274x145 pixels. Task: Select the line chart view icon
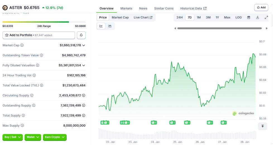click(x=101, y=26)
